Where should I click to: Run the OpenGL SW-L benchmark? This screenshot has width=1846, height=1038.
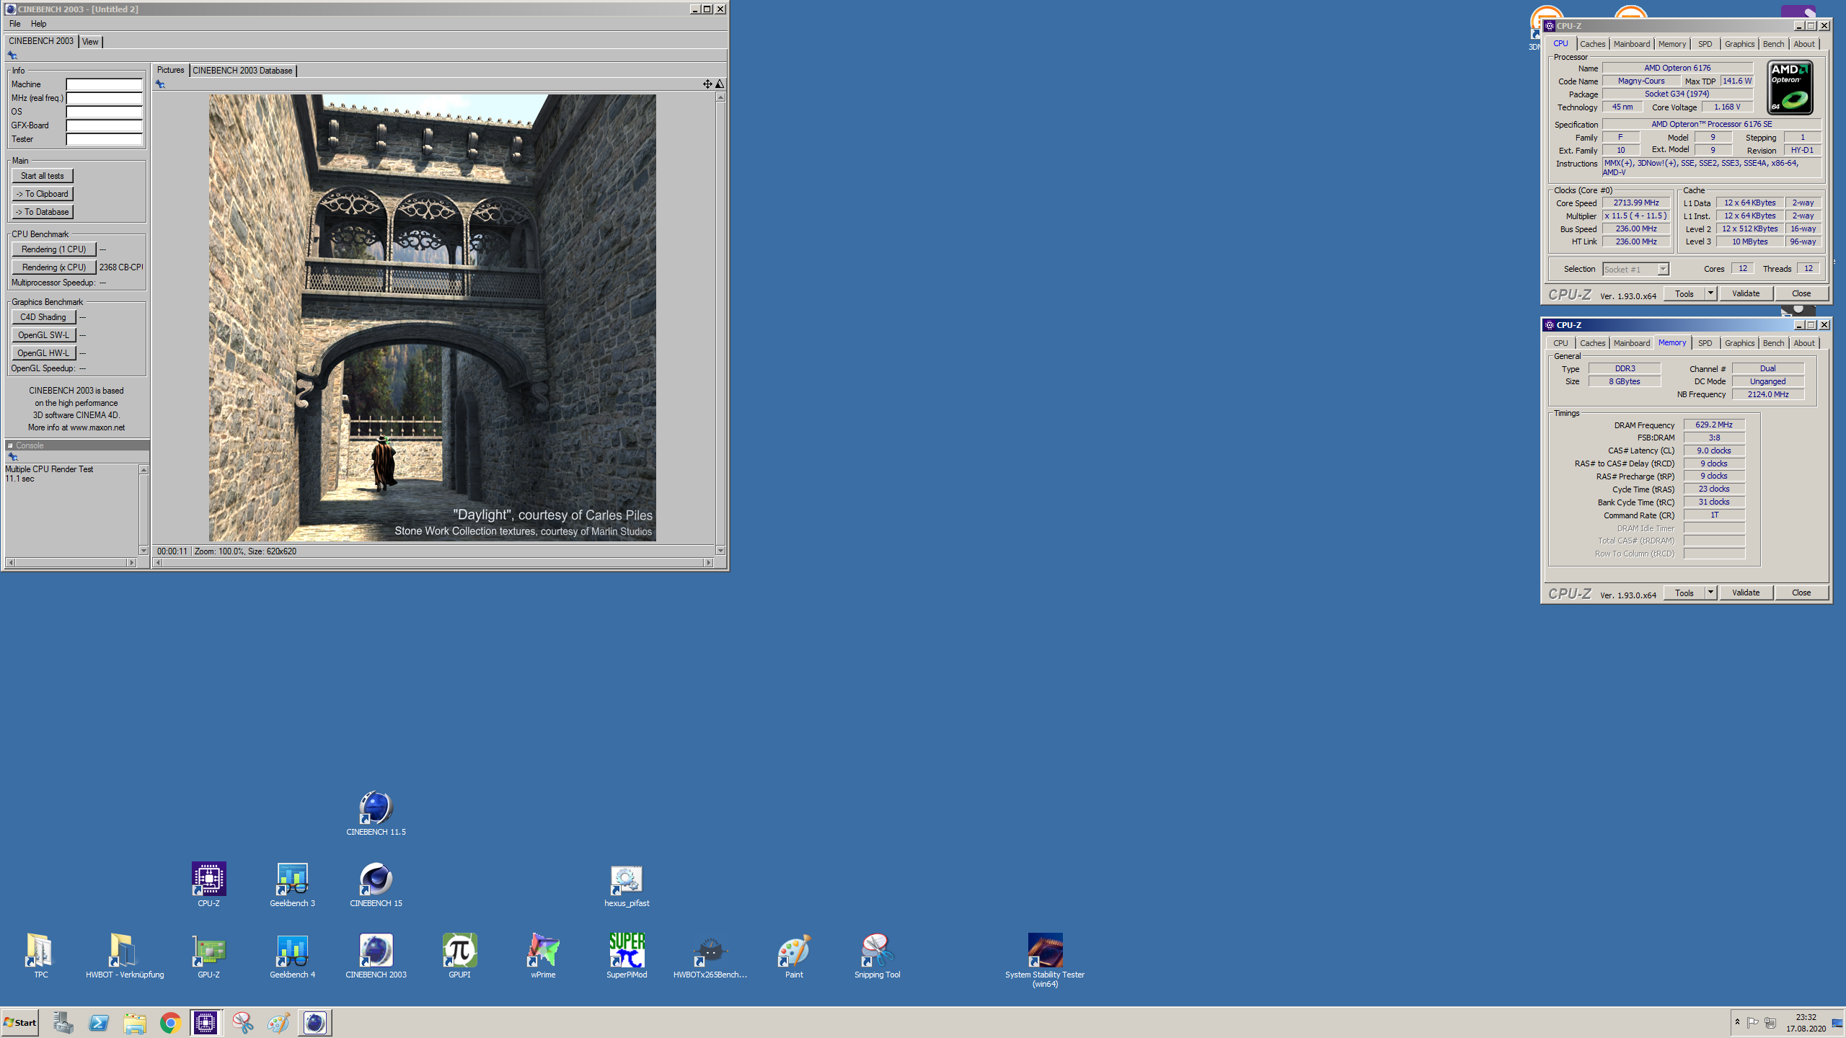click(43, 335)
